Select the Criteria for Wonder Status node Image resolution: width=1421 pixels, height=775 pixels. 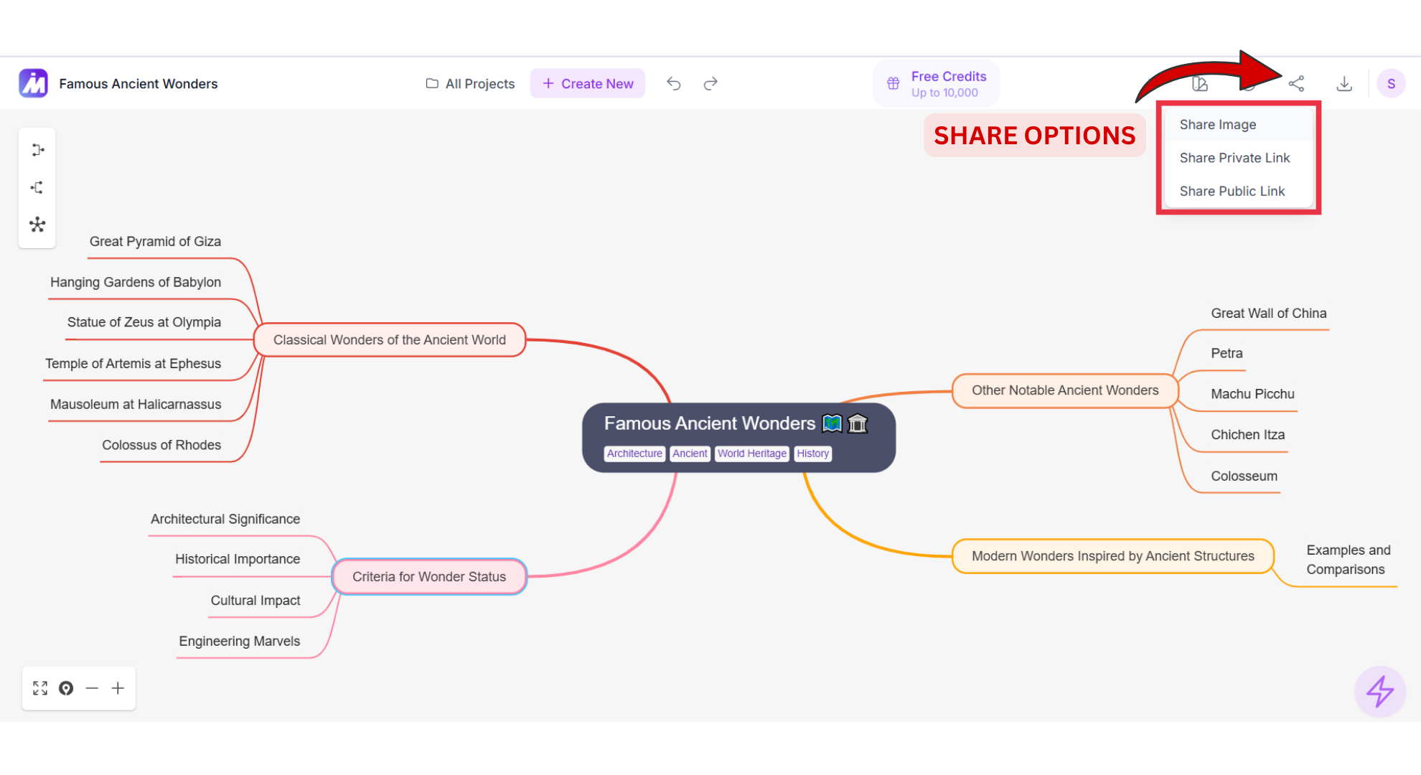pyautogui.click(x=429, y=577)
